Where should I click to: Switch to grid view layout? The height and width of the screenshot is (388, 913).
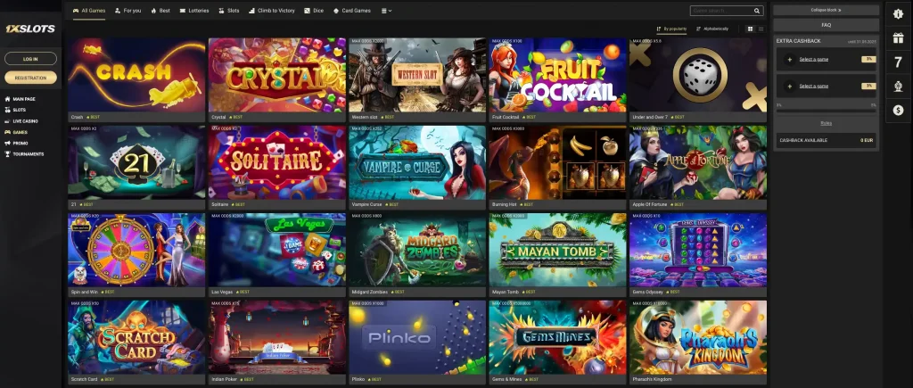pyautogui.click(x=750, y=29)
